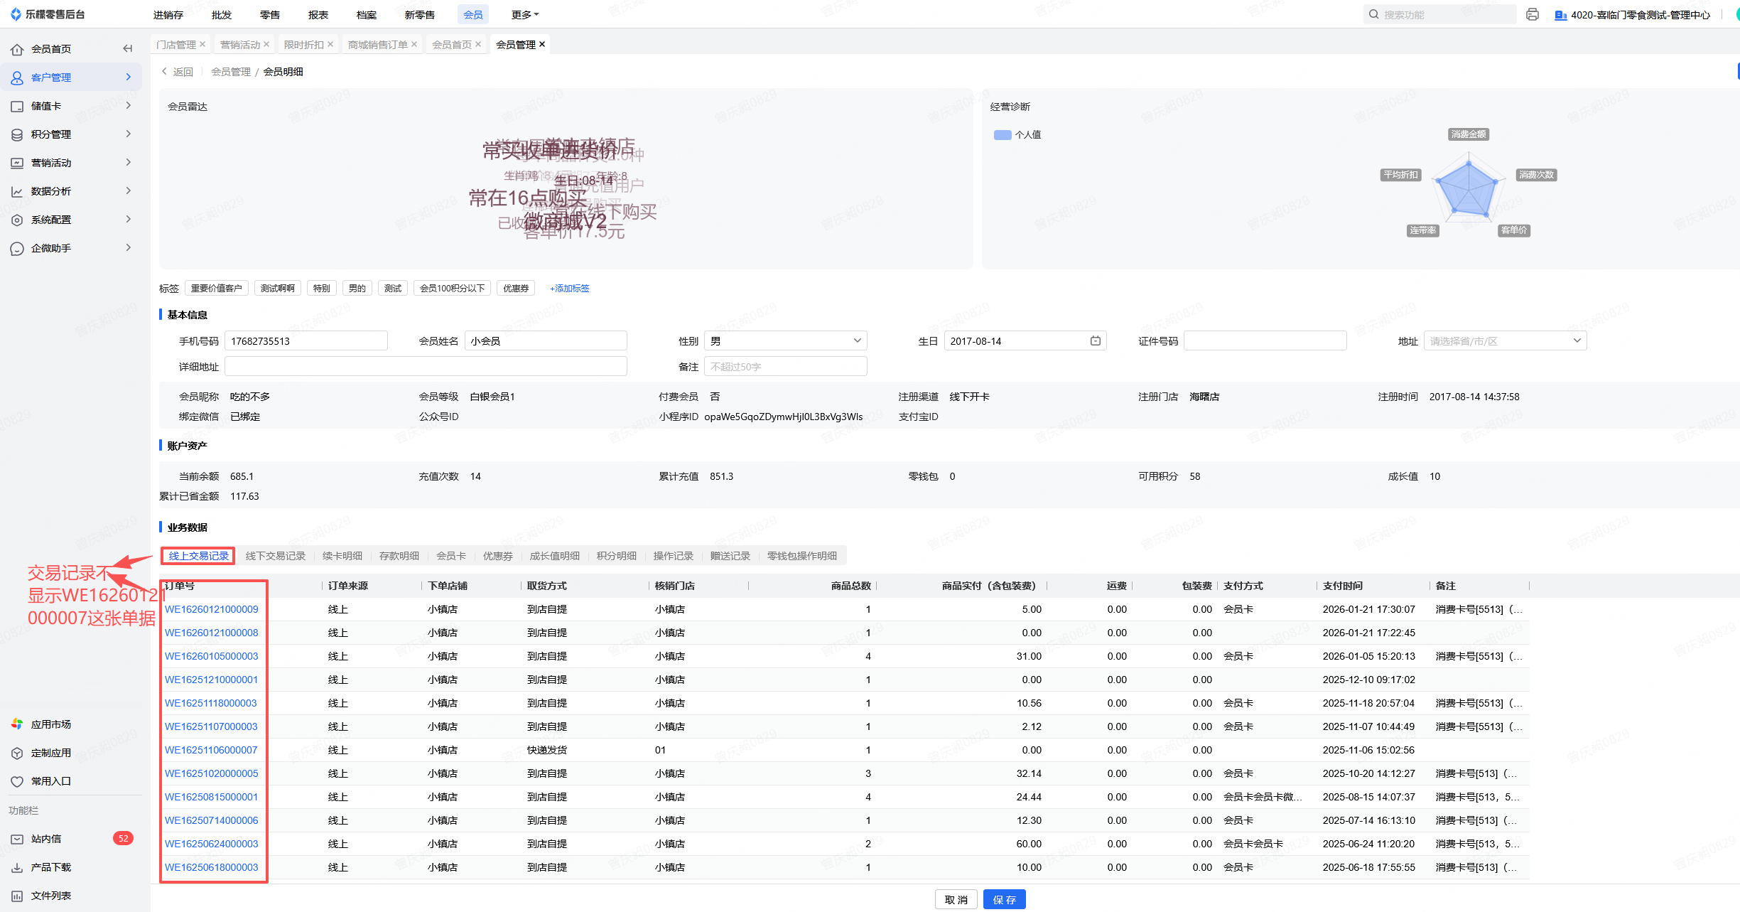Click the 站内信 mail icon
Image resolution: width=1740 pixels, height=912 pixels.
17,839
